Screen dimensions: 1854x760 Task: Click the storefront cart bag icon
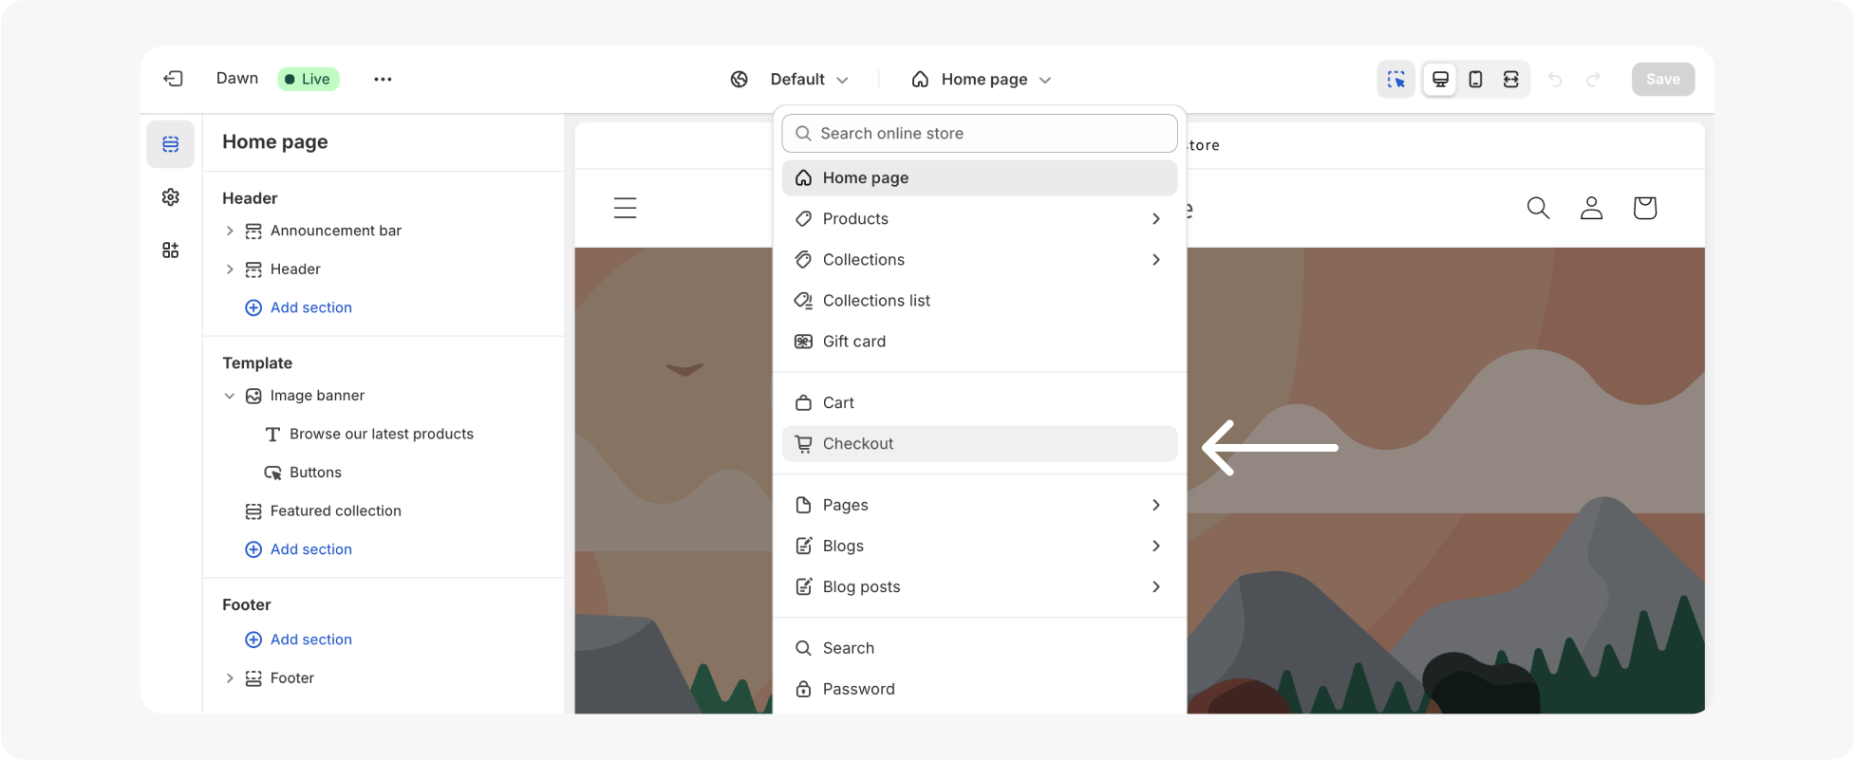1644,208
